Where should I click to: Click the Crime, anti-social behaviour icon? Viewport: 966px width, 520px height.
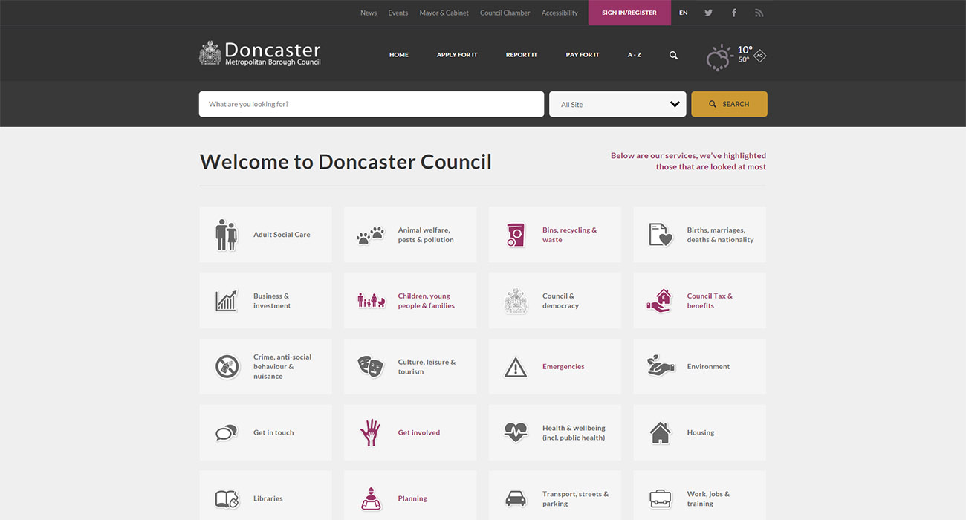227,367
